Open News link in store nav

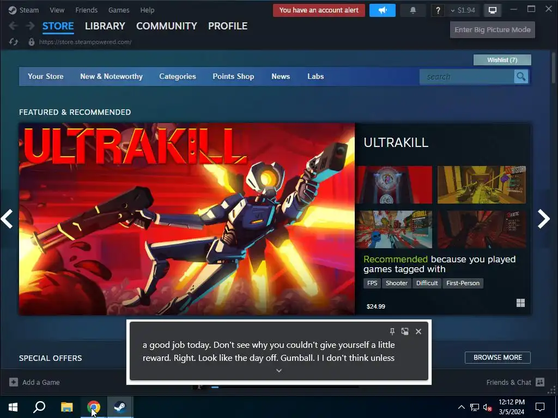(281, 76)
